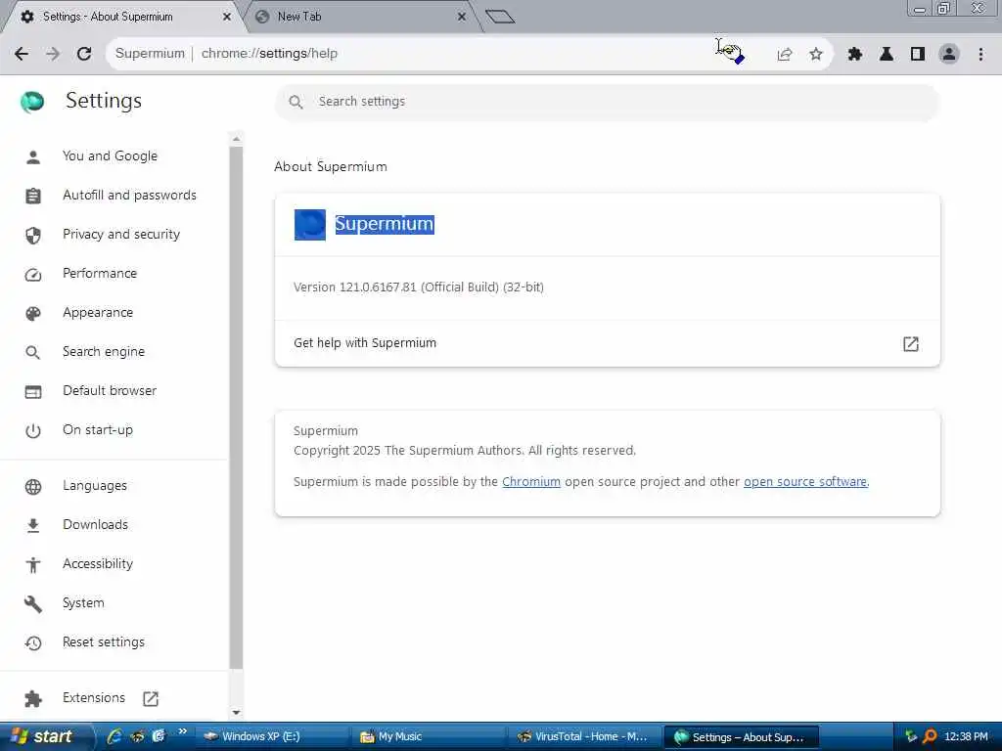Click the Downloads arrow icon

pyautogui.click(x=33, y=525)
